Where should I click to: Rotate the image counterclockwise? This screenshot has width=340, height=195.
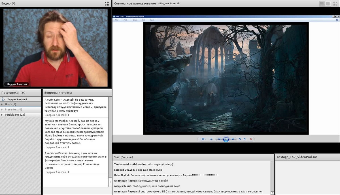point(240,139)
